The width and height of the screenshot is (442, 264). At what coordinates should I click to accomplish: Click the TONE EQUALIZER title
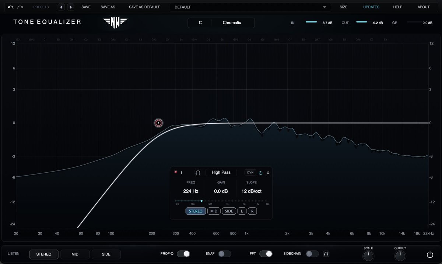coord(47,22)
